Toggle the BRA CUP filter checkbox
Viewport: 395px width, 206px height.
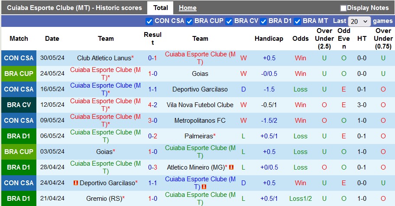point(189,21)
